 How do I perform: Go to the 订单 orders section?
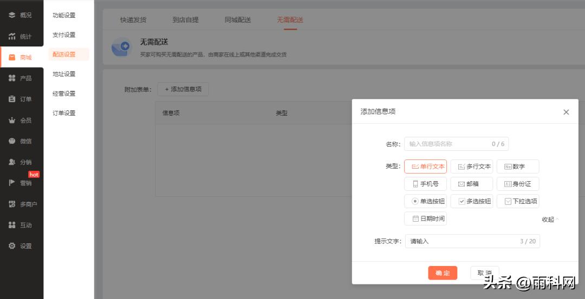click(21, 99)
